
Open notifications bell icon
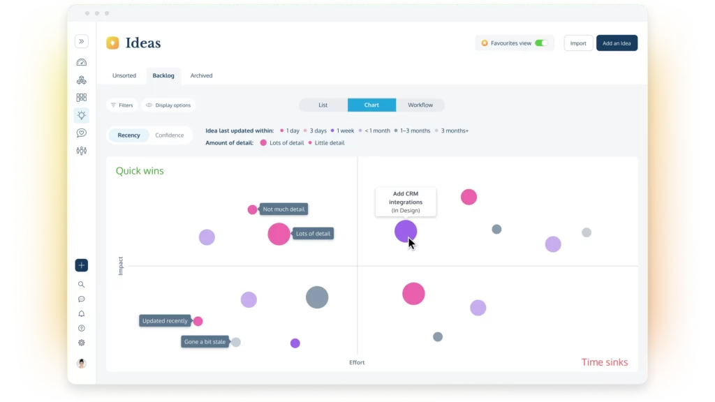pyautogui.click(x=82, y=314)
